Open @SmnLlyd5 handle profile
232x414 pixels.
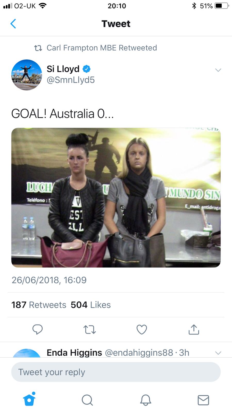coord(71,80)
